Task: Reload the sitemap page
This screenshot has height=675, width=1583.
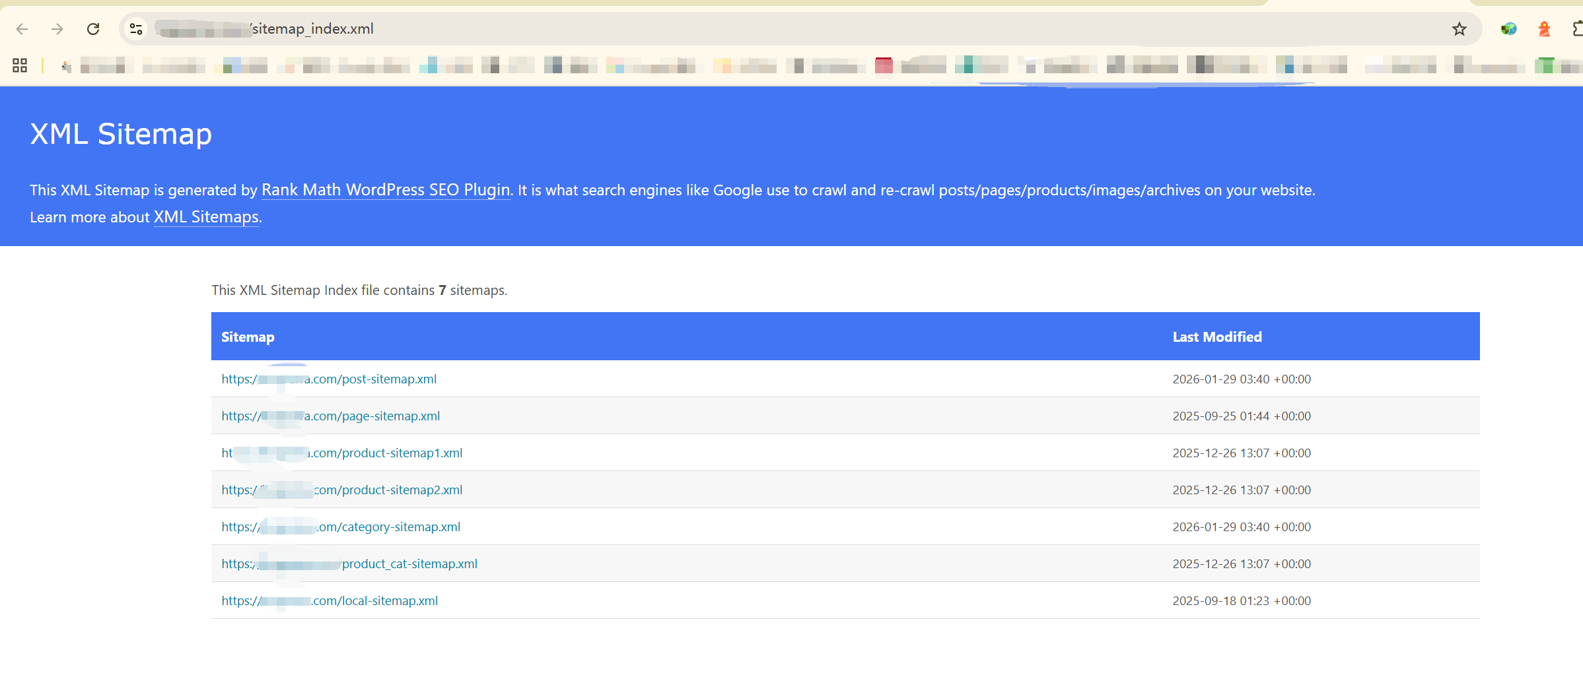Action: [x=93, y=29]
